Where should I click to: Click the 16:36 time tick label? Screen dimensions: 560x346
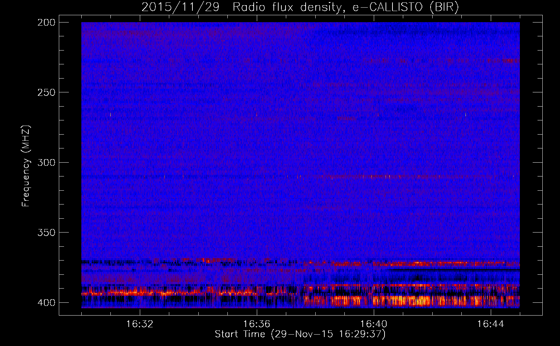click(x=257, y=324)
